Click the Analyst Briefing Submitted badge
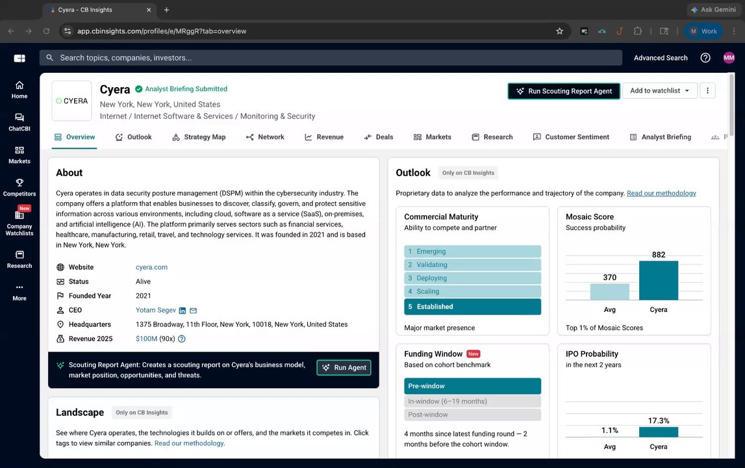This screenshot has height=468, width=745. point(181,89)
